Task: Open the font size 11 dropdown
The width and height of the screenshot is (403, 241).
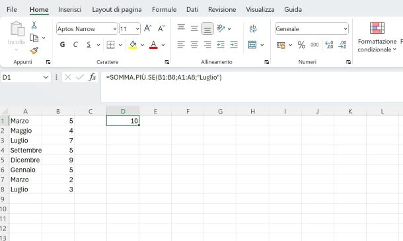Action: coord(137,29)
